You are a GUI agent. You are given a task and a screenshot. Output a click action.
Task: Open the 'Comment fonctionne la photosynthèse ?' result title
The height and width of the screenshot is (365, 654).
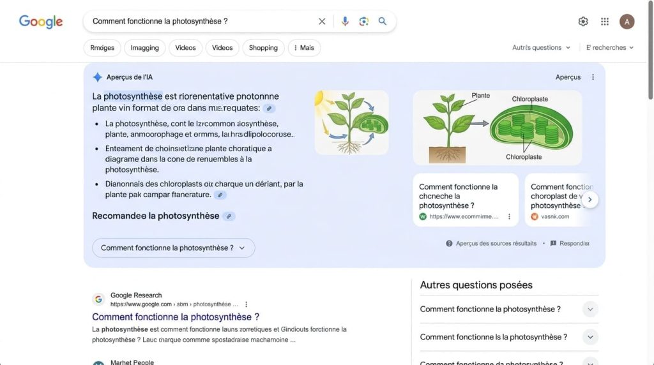(x=176, y=317)
